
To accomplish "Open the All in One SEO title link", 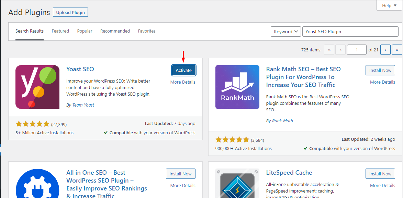I will pyautogui.click(x=107, y=184).
